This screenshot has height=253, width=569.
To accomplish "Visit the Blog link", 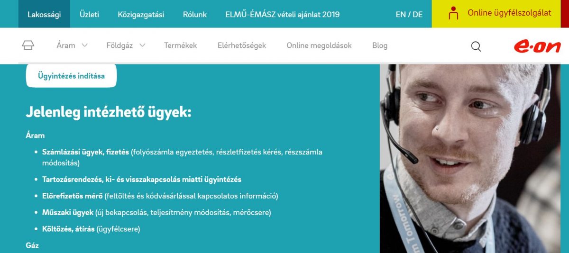I will [380, 45].
